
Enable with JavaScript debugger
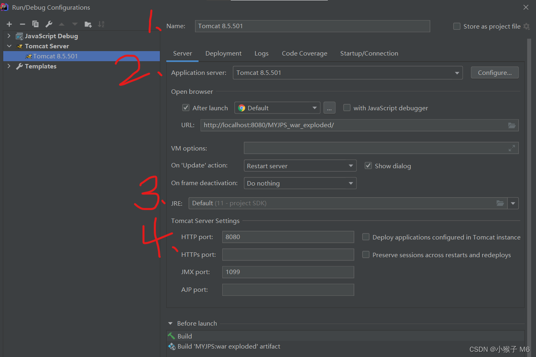(347, 108)
